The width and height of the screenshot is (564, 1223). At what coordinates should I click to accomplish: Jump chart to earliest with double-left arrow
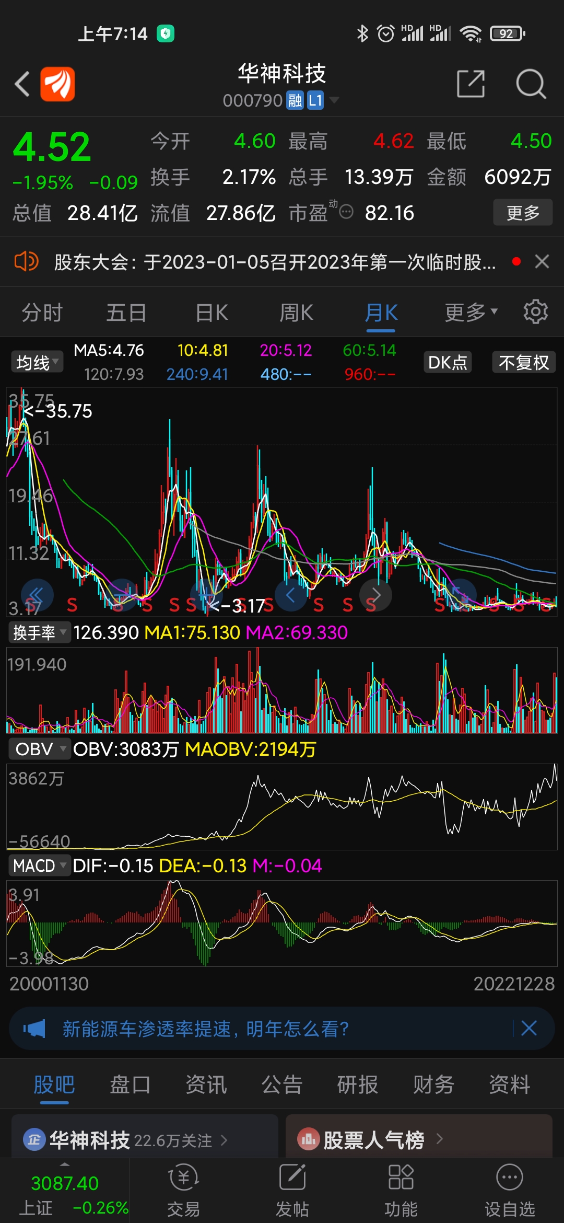(37, 595)
